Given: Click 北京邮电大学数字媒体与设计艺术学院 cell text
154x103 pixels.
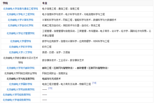Looking at the screenshot, I should [21, 60].
